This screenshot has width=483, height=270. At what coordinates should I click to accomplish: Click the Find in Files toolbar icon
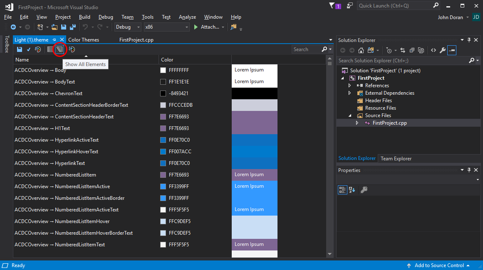233,27
